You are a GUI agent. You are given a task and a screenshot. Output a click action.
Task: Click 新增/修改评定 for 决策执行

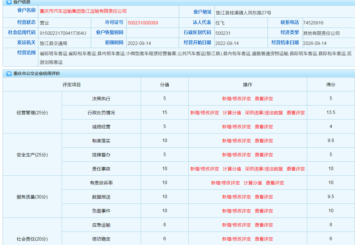(x=236, y=99)
